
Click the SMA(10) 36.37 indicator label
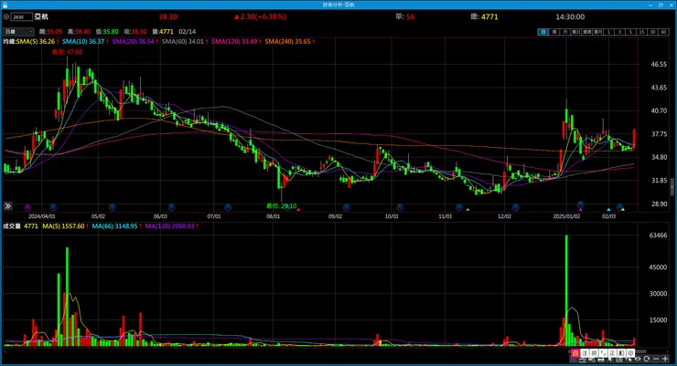point(85,42)
